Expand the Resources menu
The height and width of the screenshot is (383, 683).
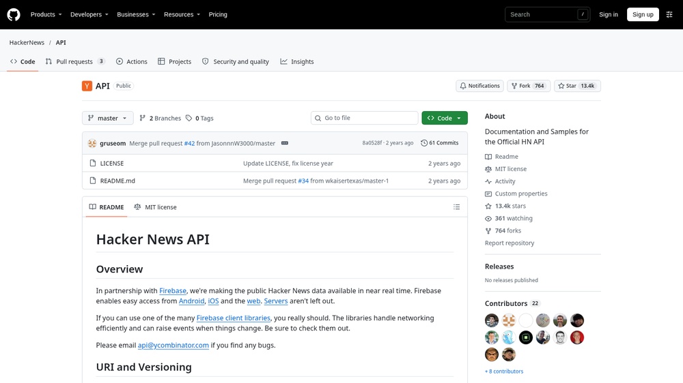(182, 14)
